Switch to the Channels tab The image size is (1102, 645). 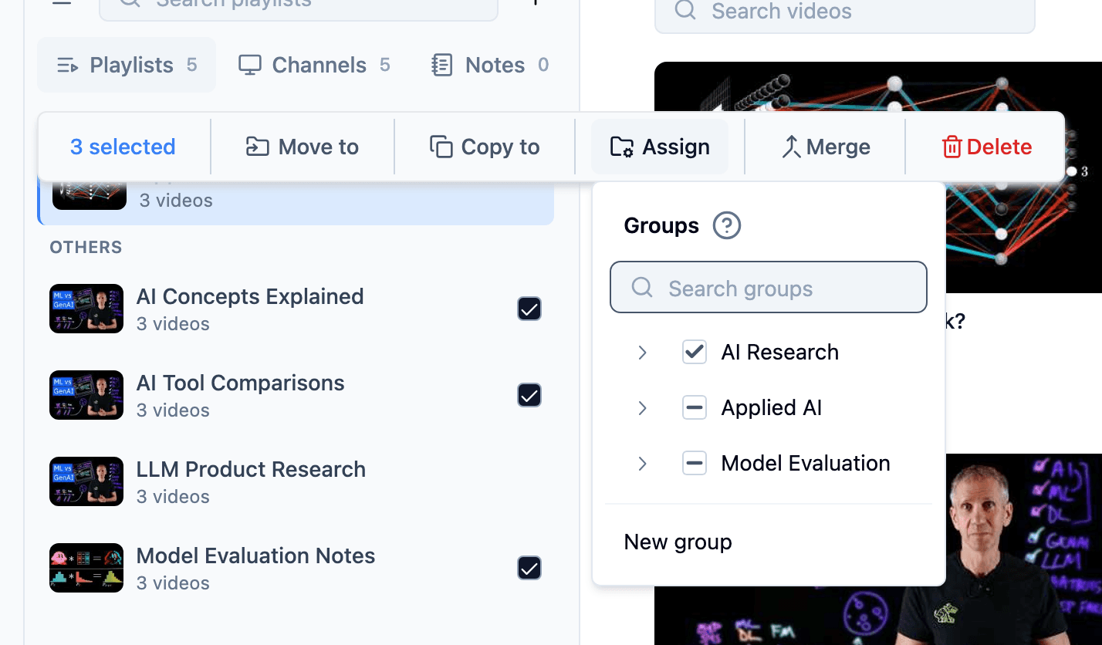(313, 65)
